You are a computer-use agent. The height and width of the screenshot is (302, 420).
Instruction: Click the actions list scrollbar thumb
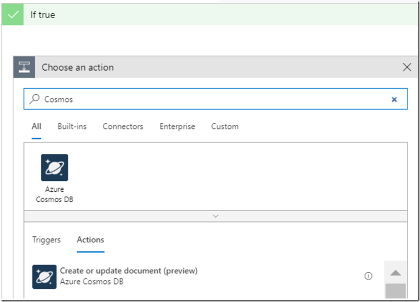[x=395, y=291]
